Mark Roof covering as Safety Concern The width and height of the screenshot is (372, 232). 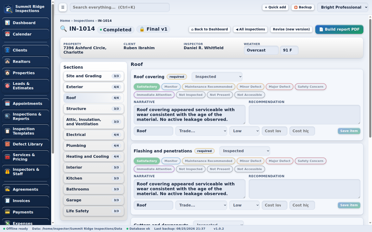[x=310, y=87]
